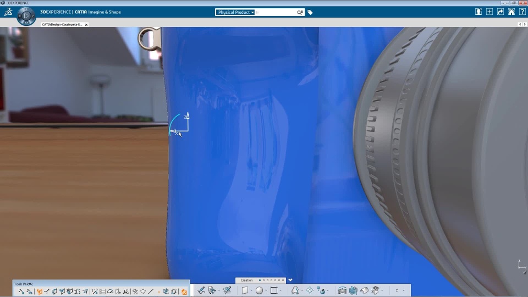Select the diagonal line tool in Tools Palette

pyautogui.click(x=151, y=291)
